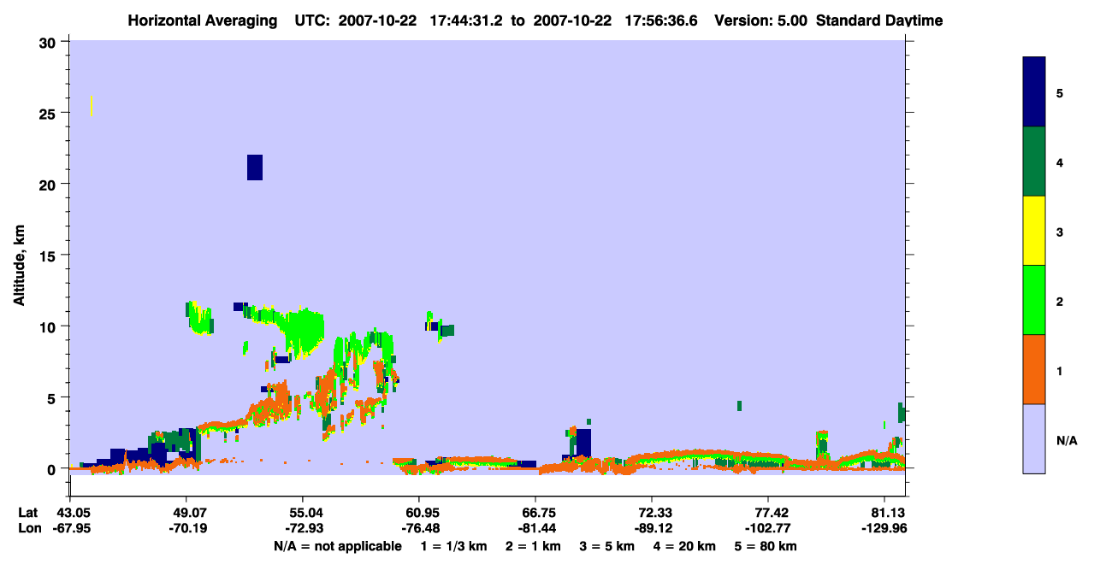Screen dimensions: 1112x570
Task: Click the isolated dark blue block near 21 km
Action: [x=255, y=167]
